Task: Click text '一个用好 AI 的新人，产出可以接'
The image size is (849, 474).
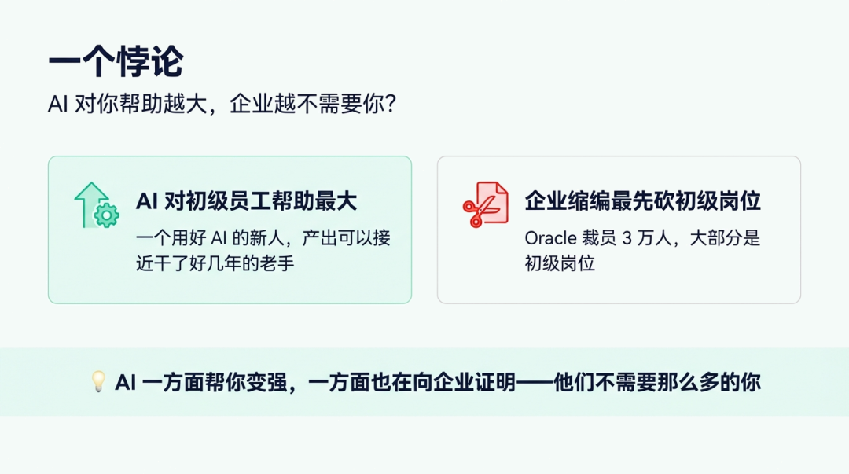Action: [x=263, y=238]
